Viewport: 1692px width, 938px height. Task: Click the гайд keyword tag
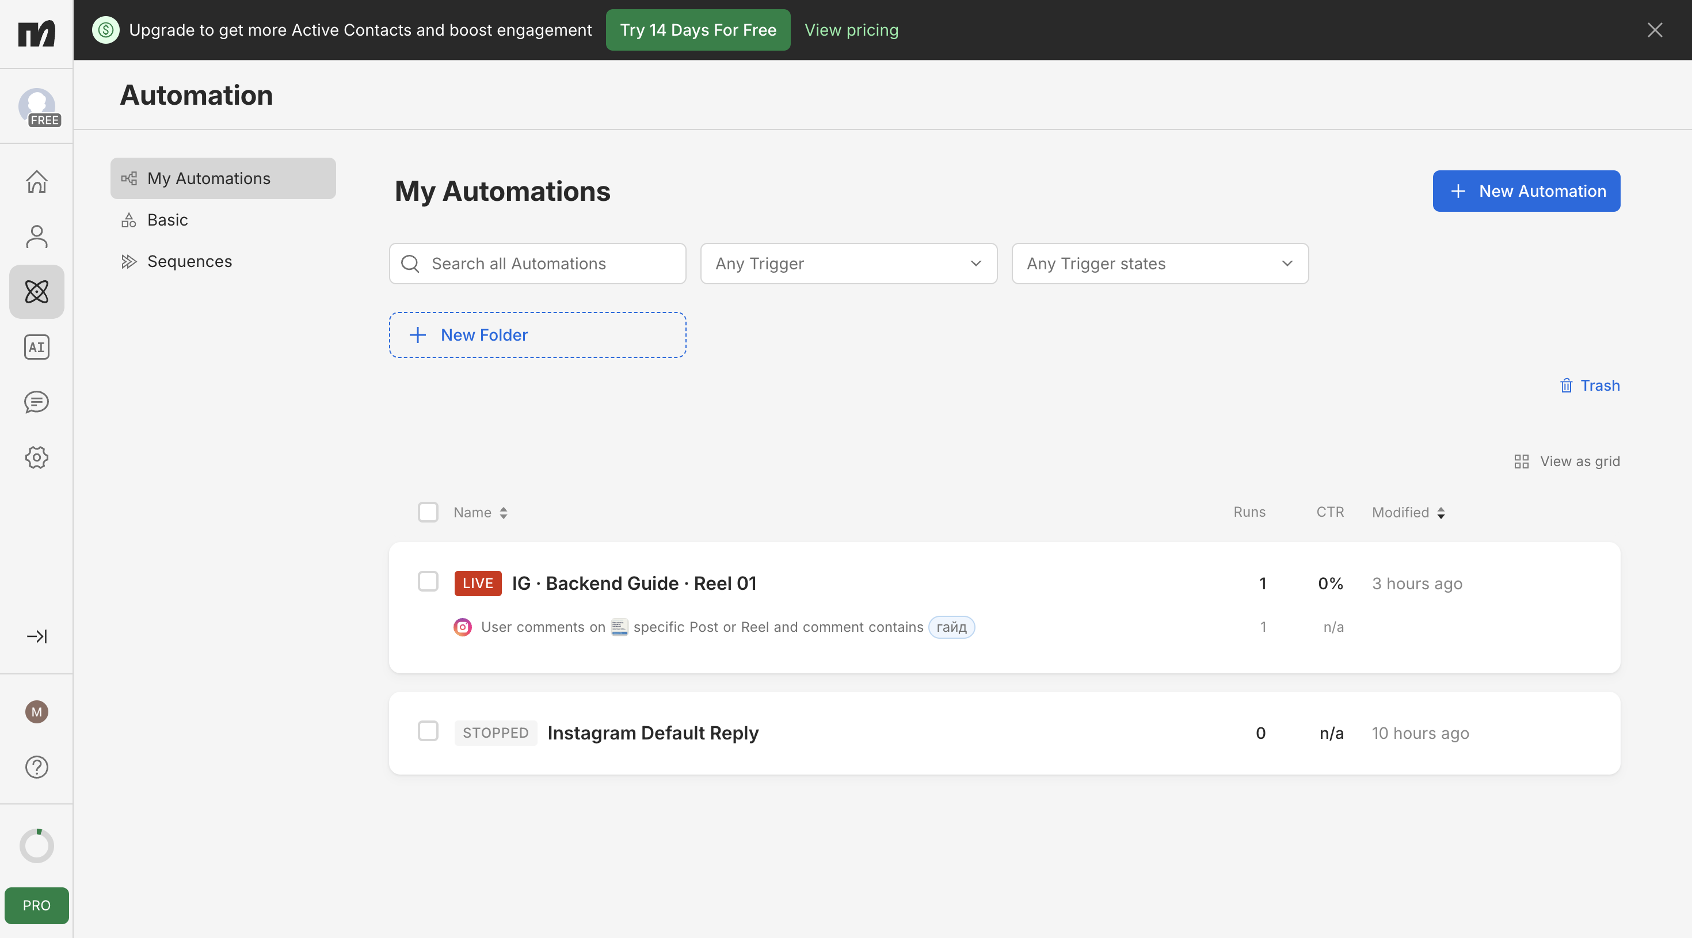click(951, 627)
